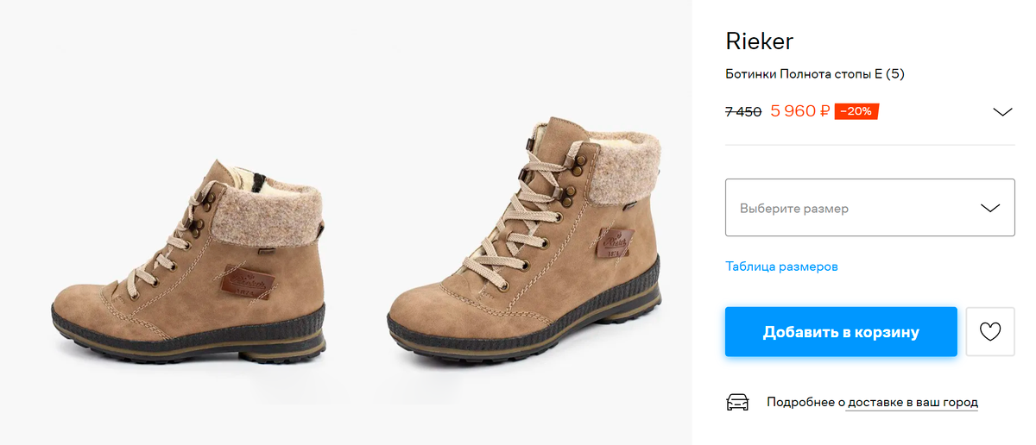Open the "Таблица размеров" size chart link
This screenshot has height=445, width=1036.
[781, 266]
